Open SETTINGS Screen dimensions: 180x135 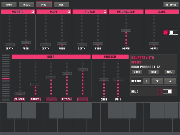[x=171, y=5]
